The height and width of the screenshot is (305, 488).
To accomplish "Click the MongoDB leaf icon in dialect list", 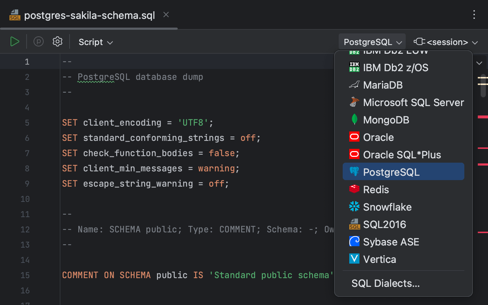I will click(x=354, y=119).
